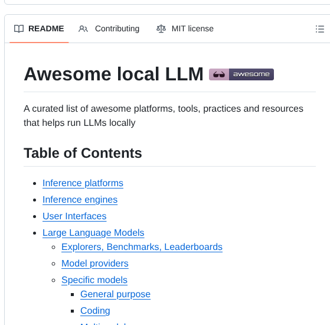Switch to the README tab
Viewport: 330px width, 325px height.
coord(39,28)
